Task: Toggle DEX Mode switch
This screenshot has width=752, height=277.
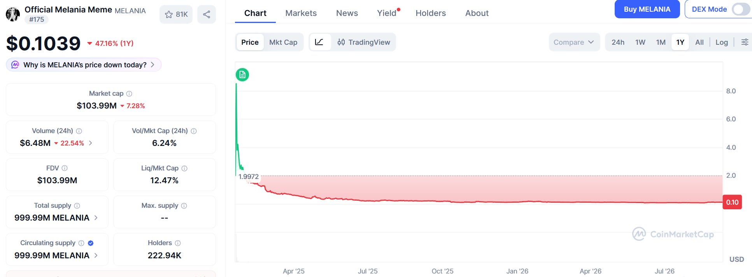Action: (x=741, y=9)
